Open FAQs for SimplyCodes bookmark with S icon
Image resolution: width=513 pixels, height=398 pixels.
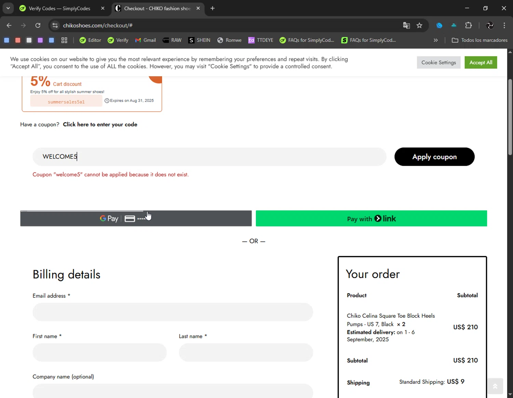[x=369, y=40]
